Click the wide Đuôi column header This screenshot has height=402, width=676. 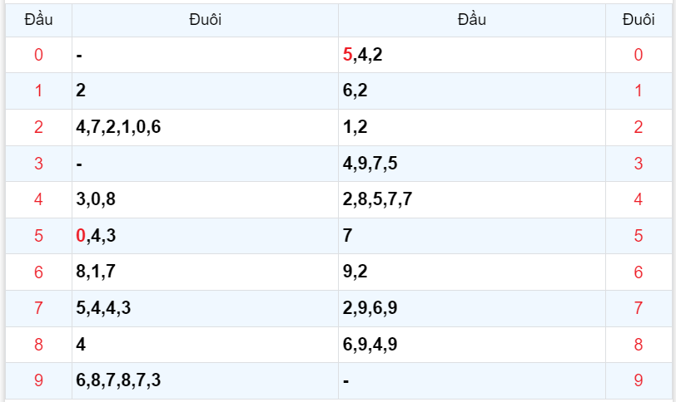tap(205, 20)
